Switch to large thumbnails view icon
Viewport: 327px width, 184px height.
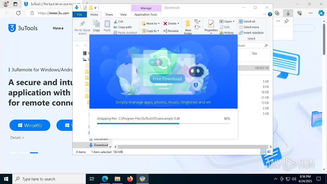point(269,152)
